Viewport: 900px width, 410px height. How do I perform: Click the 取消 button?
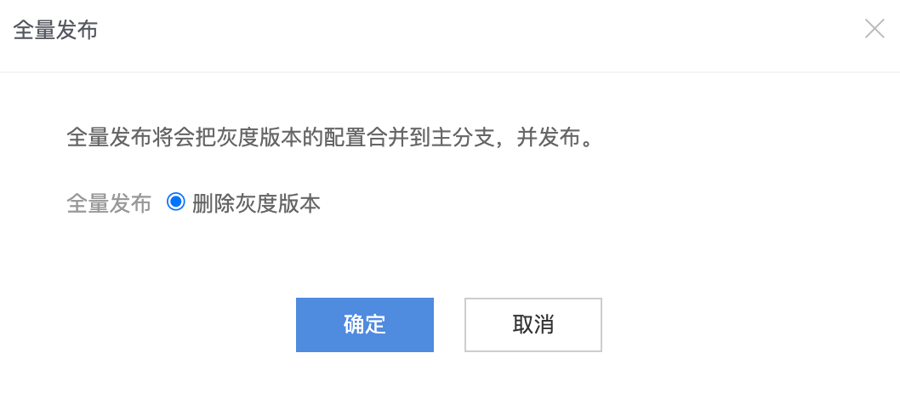[533, 324]
